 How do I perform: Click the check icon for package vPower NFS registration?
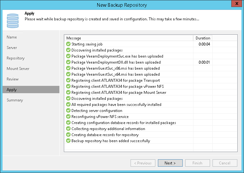tap(68, 86)
